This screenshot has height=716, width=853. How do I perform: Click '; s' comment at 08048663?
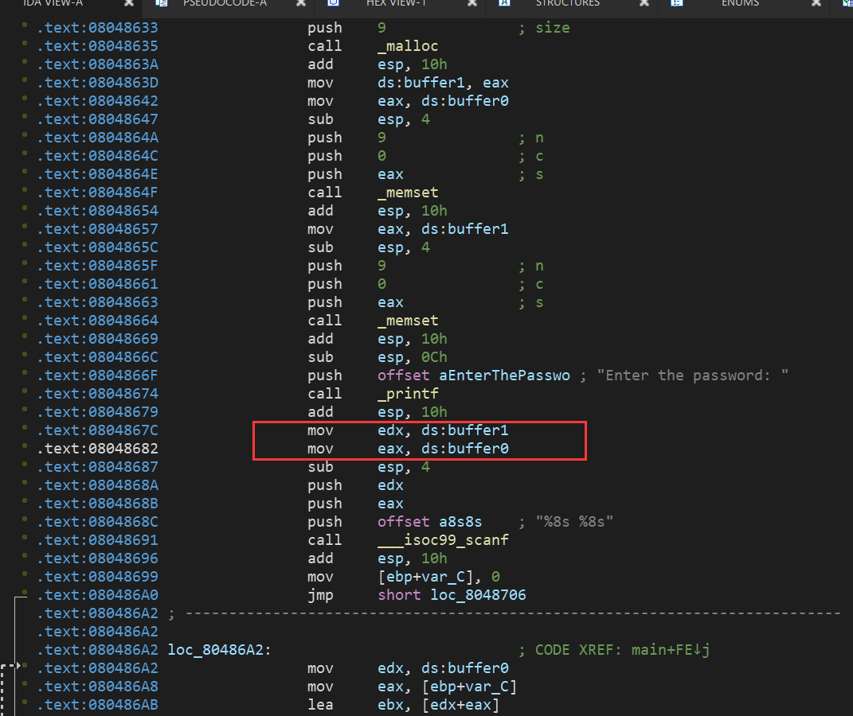[531, 302]
